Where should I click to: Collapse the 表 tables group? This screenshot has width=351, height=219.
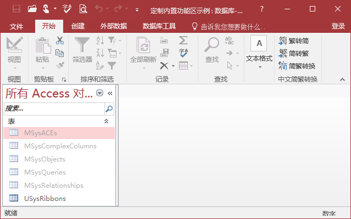pos(106,121)
